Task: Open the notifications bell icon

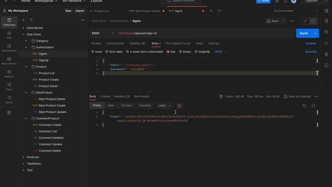Action: (x=285, y=1)
